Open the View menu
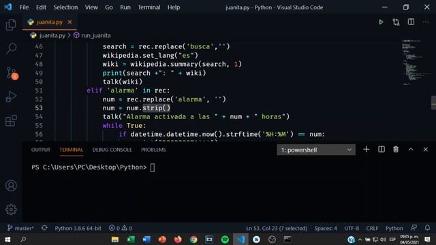Screen dimensions: 436x245 tap(91, 7)
